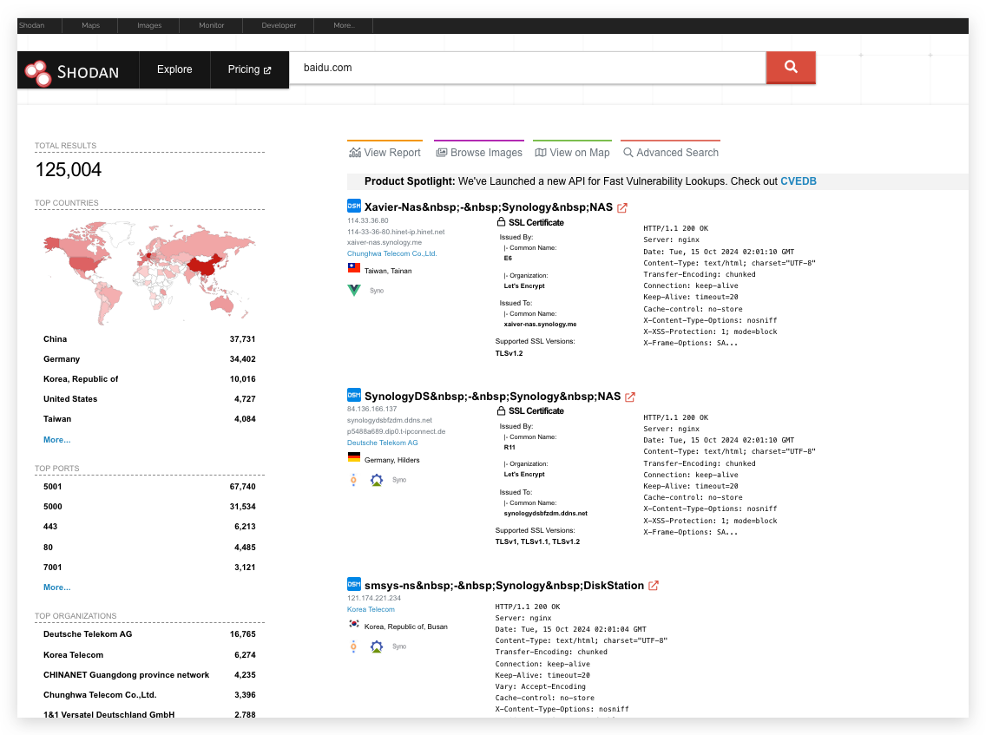The image size is (986, 735).
Task: Expand More... under Top Ports
Action: [x=56, y=587]
